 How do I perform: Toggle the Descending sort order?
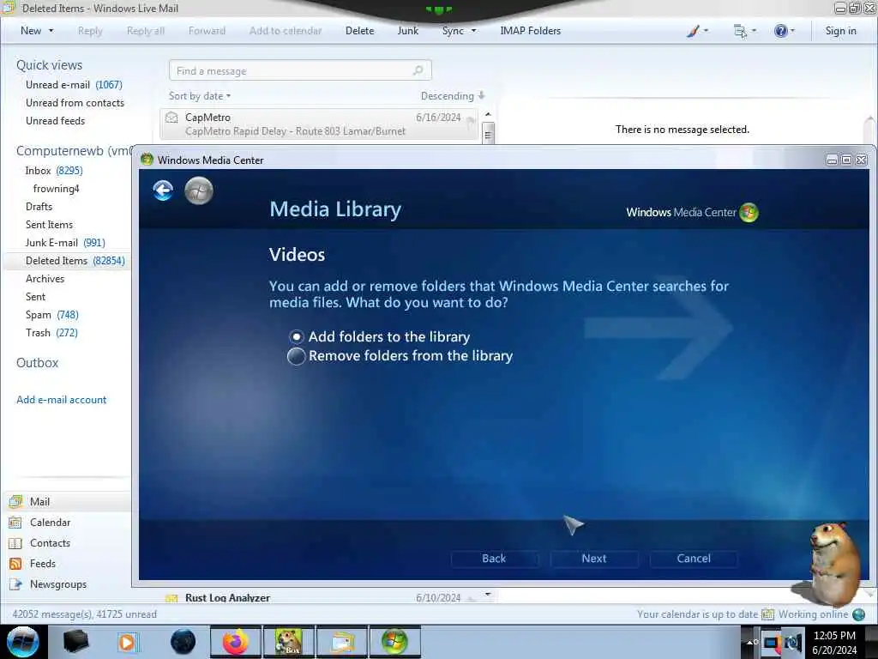(x=453, y=96)
